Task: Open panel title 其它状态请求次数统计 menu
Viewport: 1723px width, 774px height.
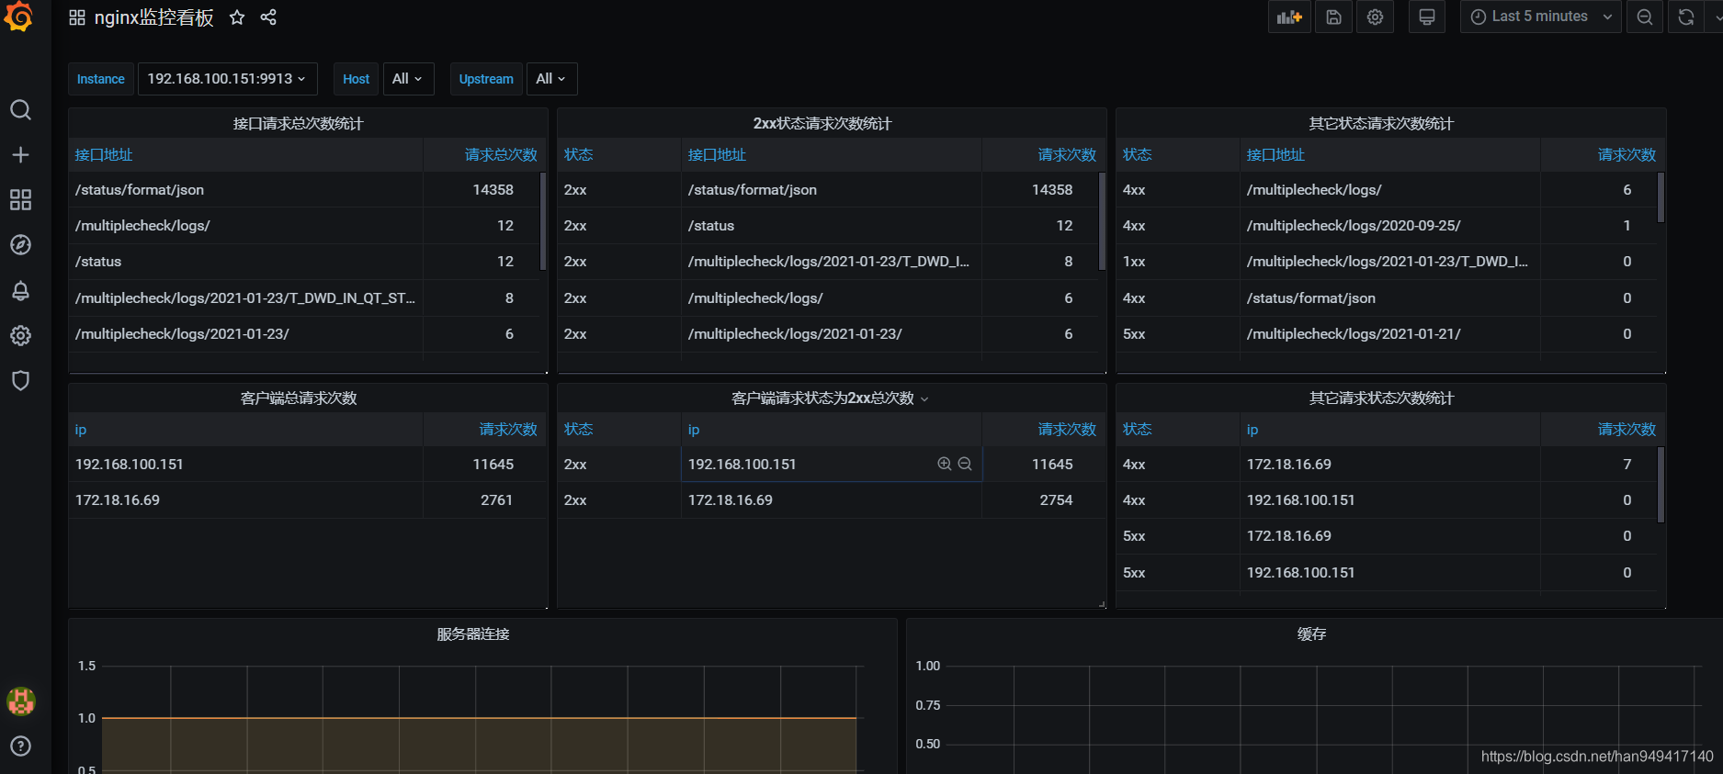Action: coord(1381,123)
